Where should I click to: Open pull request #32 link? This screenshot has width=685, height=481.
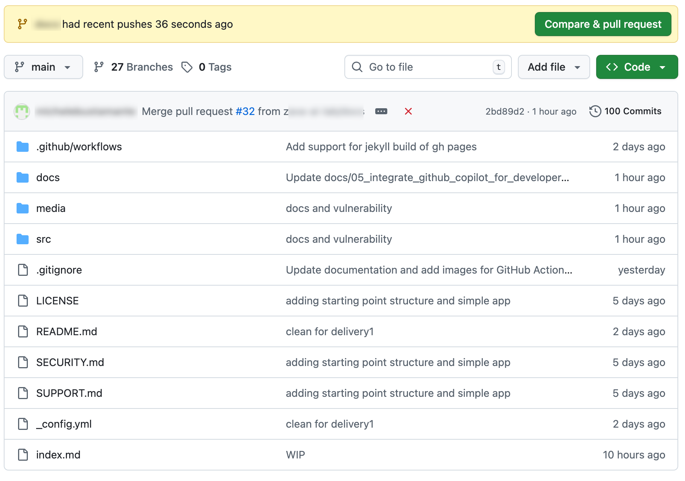click(245, 111)
